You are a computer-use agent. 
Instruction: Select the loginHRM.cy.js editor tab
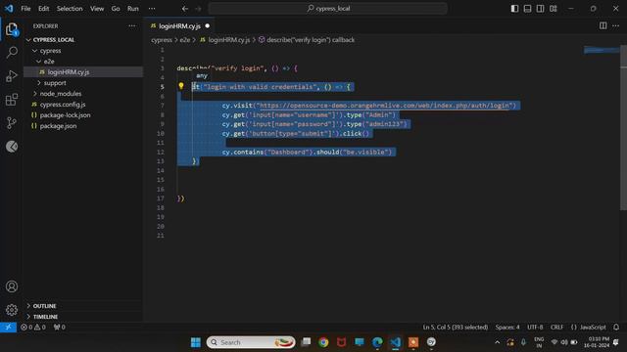click(179, 26)
